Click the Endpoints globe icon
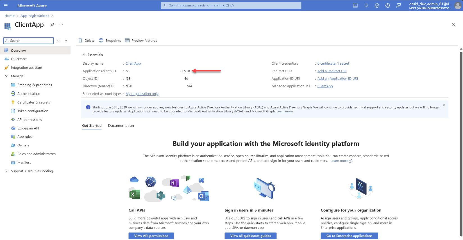The height and width of the screenshot is (240, 463). (x=101, y=40)
